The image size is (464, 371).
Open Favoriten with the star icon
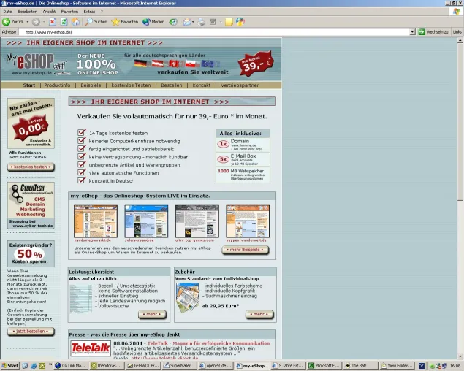pos(124,22)
